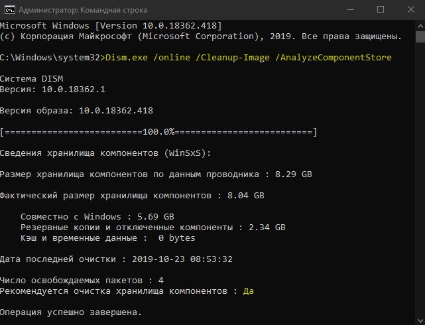
Task: Click the 'Версия образа: 10.0.18362.418' line
Action: click(76, 111)
